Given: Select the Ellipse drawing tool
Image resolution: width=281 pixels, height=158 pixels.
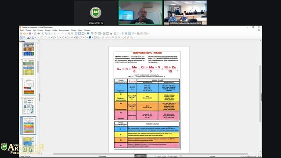Looking at the screenshot, I should [x=45, y=37].
